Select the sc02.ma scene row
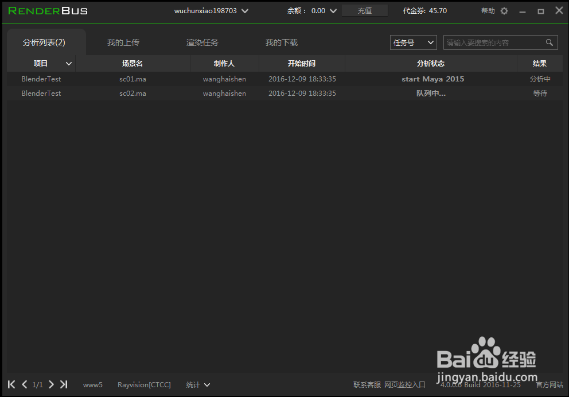Image resolution: width=569 pixels, height=397 pixels. click(284, 94)
